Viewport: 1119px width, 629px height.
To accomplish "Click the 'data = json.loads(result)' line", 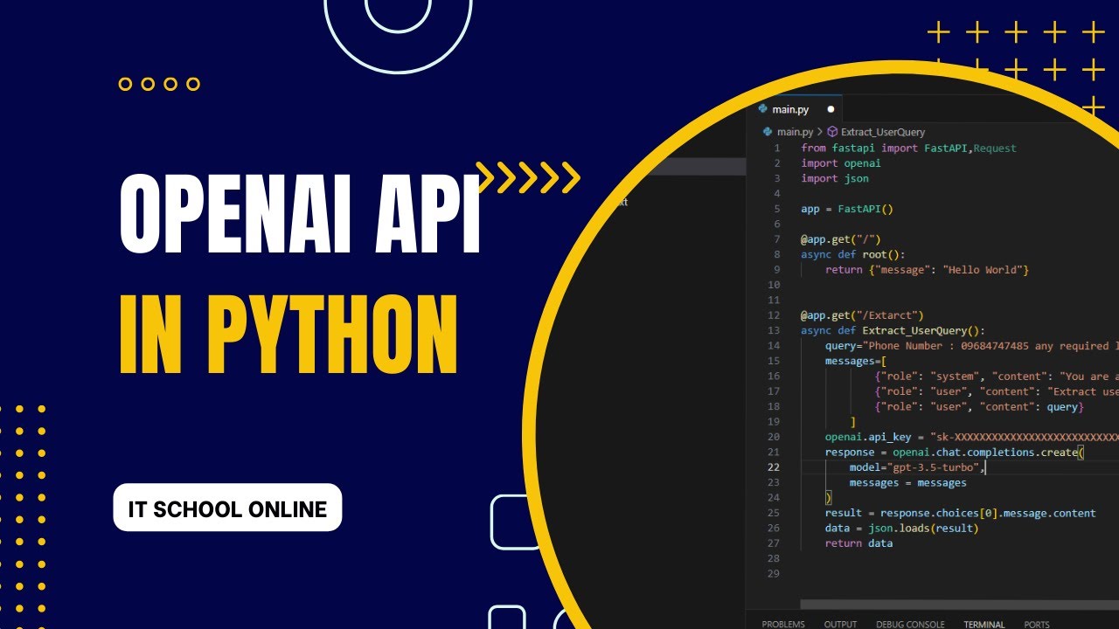I will tap(902, 528).
